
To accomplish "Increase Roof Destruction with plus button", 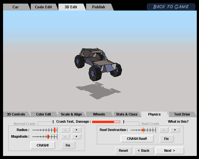I will [175, 130].
